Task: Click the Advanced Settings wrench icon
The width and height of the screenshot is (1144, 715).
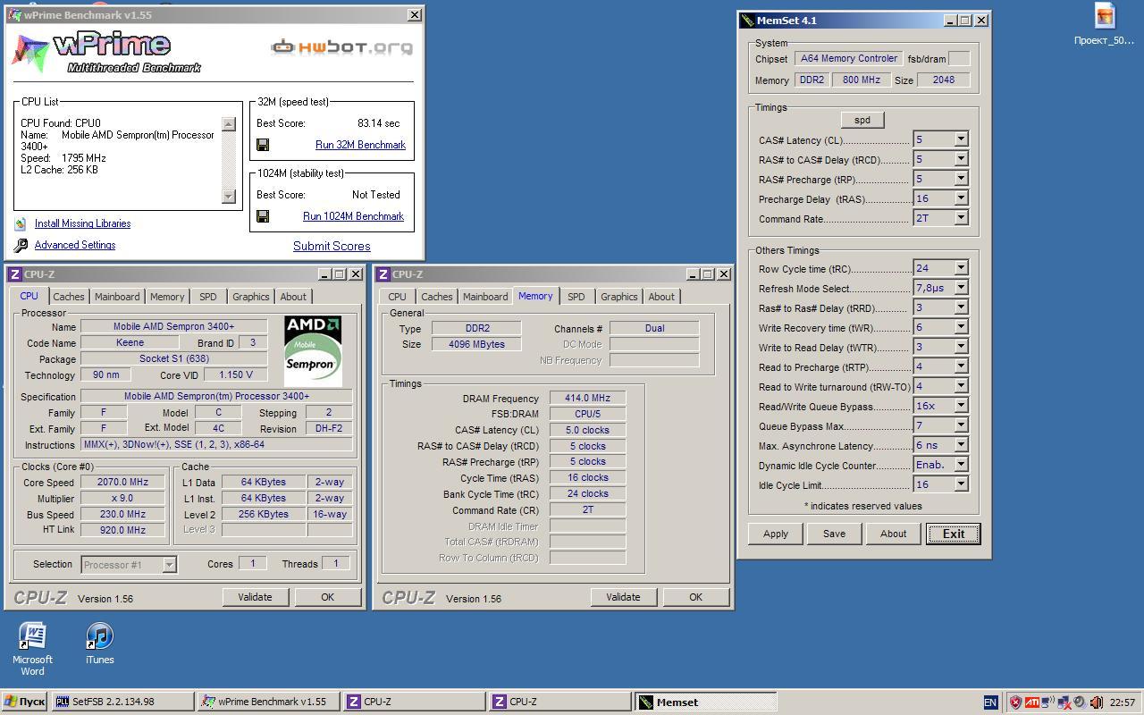Action: click(21, 245)
